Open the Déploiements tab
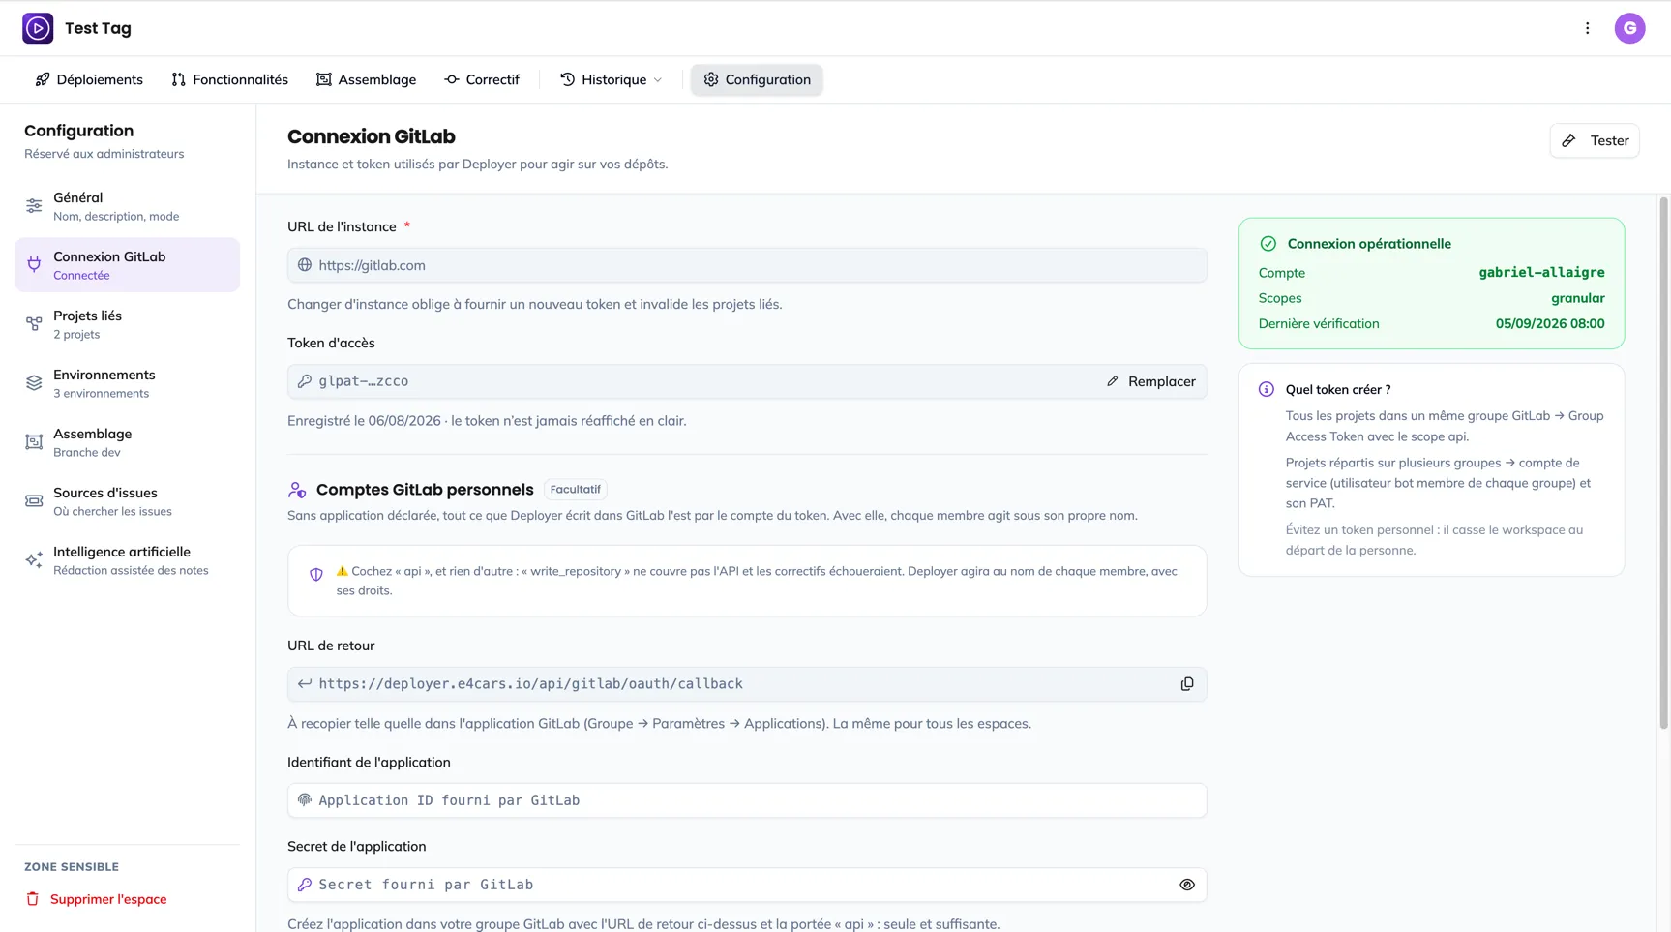Screen dimensions: 1671x932 pyautogui.click(x=89, y=79)
